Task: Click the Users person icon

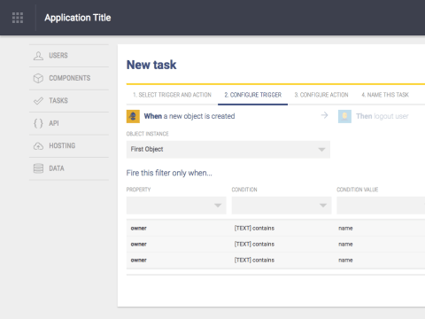Action: pyautogui.click(x=38, y=56)
